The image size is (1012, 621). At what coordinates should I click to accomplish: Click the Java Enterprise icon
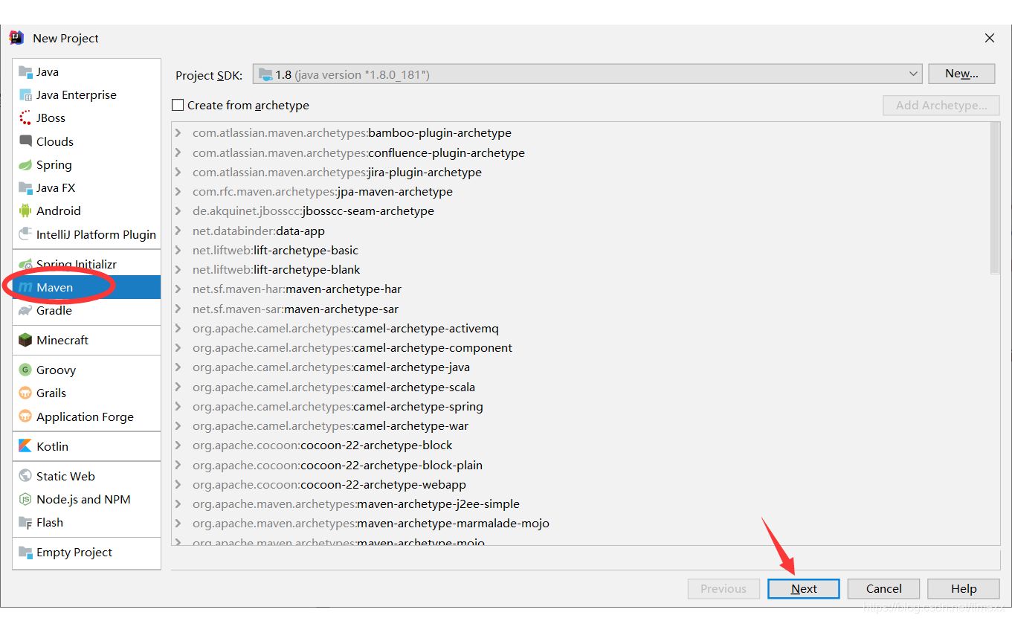pyautogui.click(x=25, y=95)
